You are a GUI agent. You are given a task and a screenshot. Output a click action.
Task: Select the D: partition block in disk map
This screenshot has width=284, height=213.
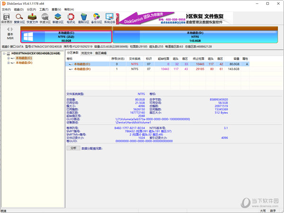(x=195, y=36)
